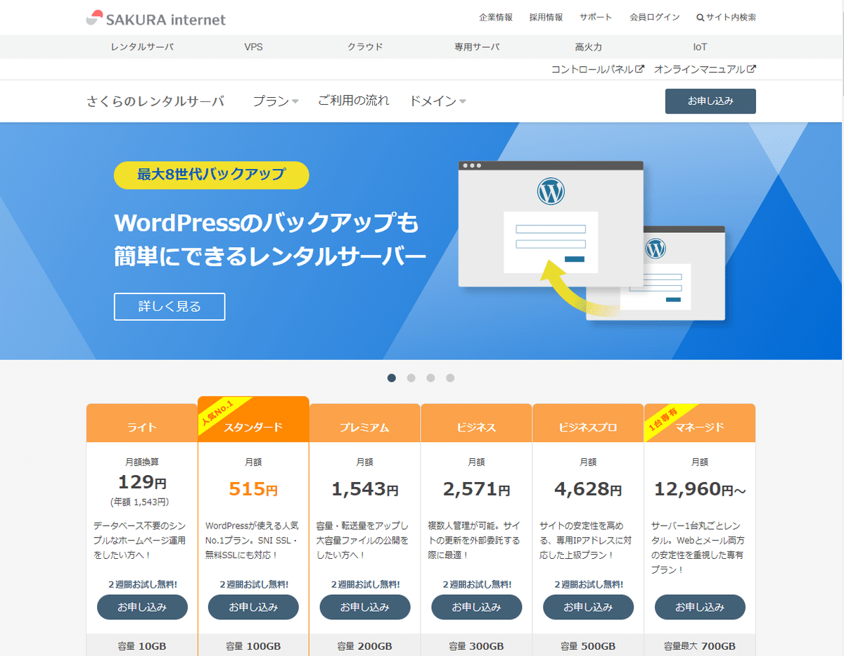Screen dimensions: 844x656
Task: Open 会員ログイン link
Action: (x=655, y=18)
